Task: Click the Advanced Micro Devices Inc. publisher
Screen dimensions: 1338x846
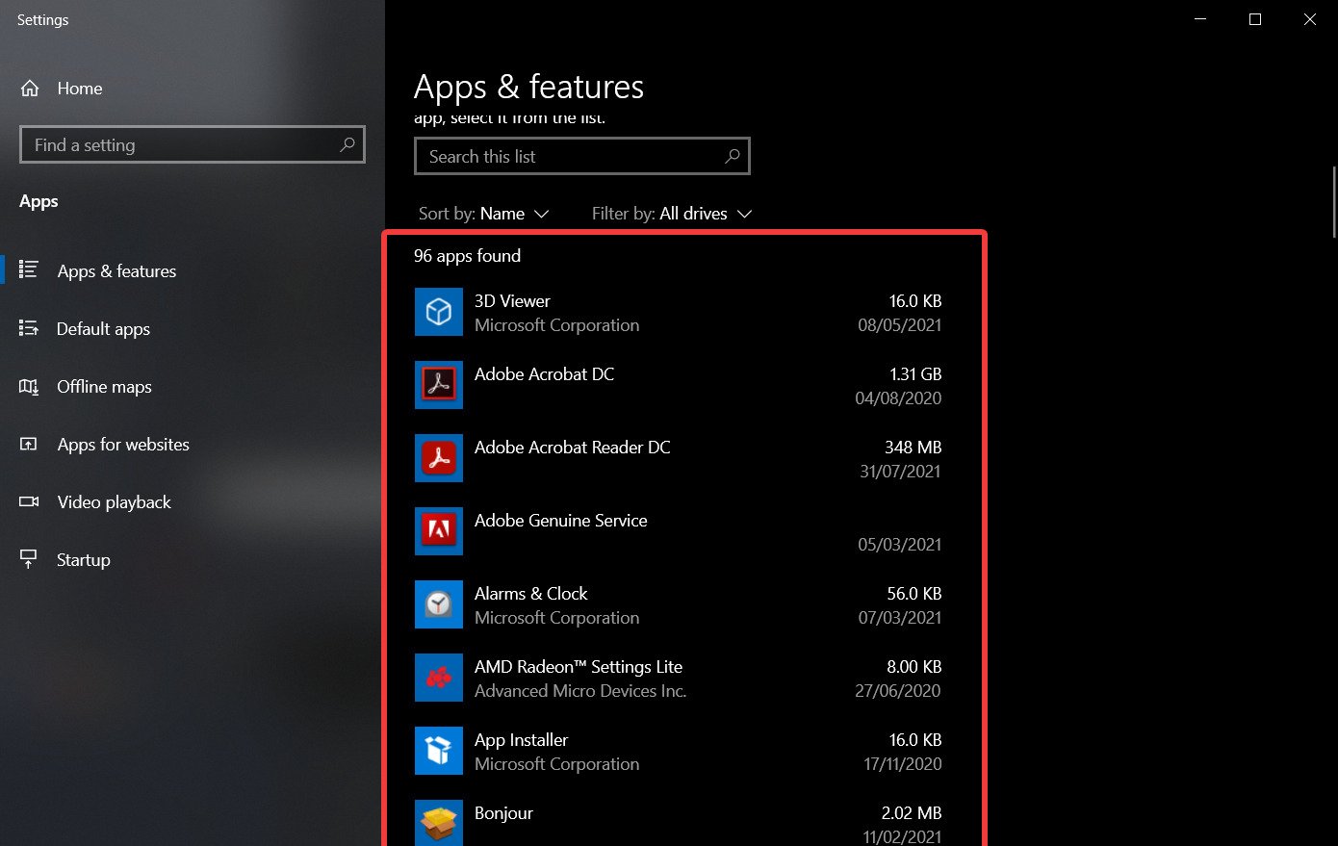Action: (x=580, y=691)
